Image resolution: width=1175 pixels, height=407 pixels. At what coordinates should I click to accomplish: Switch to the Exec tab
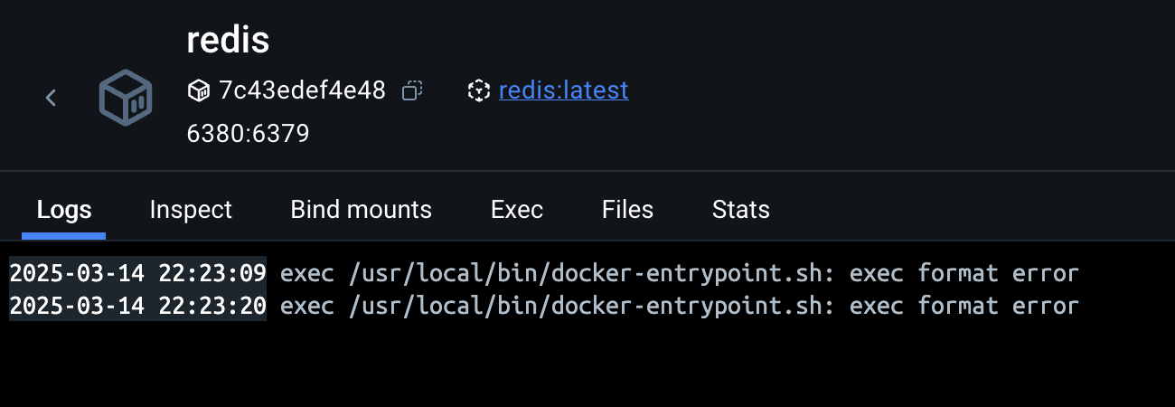point(516,210)
